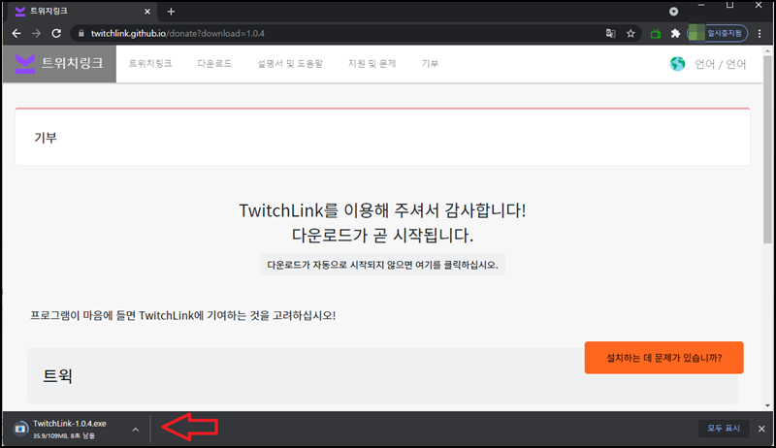This screenshot has height=448, width=776.
Task: Click the 기부 page heading text
Action: [x=46, y=138]
